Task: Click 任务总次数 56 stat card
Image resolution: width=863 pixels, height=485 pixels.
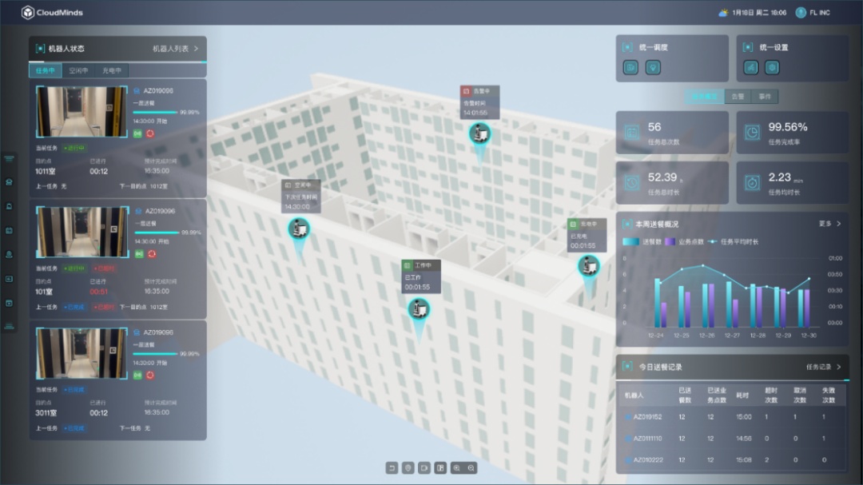Action: tap(672, 133)
